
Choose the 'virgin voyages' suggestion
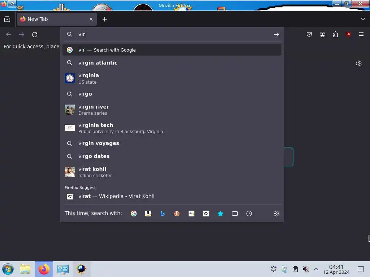(x=172, y=144)
